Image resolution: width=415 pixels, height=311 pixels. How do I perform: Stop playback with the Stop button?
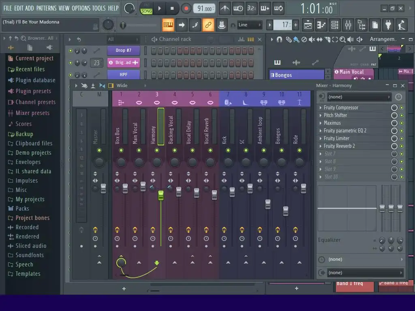[172, 9]
